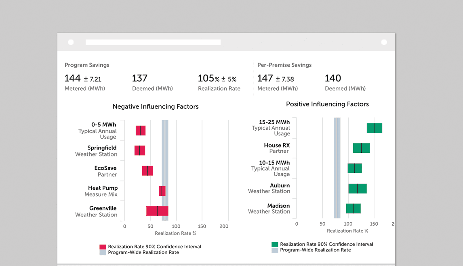
Task: Click the white address bar in the header
Action: [153, 42]
